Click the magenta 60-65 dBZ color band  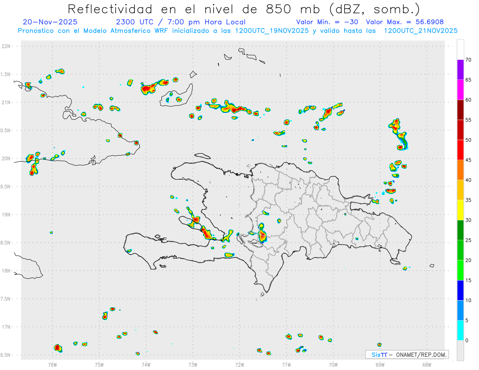click(x=460, y=90)
